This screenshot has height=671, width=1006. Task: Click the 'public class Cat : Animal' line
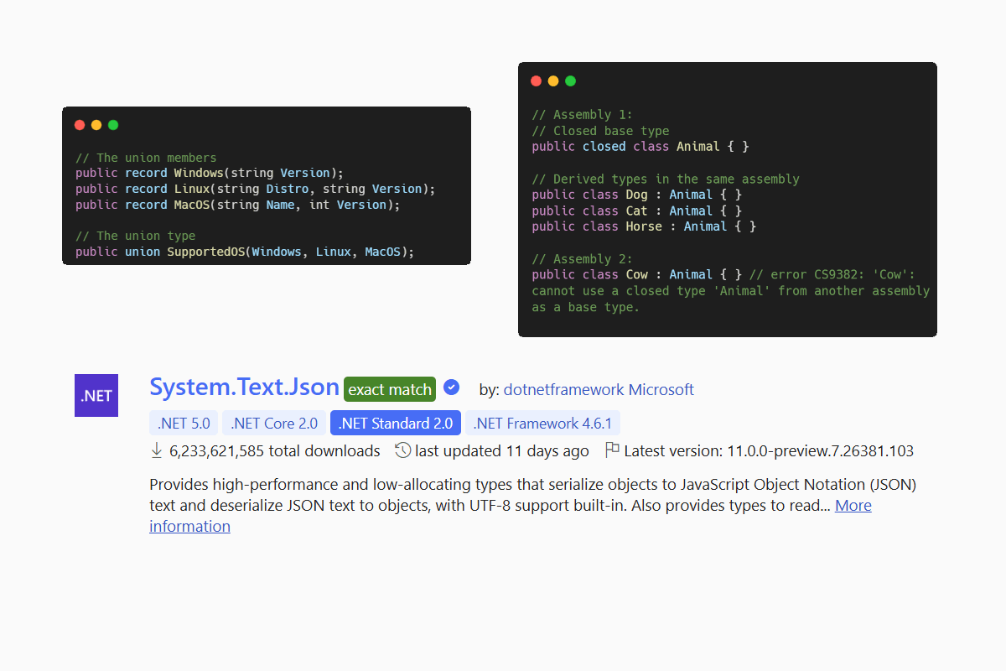[637, 211]
